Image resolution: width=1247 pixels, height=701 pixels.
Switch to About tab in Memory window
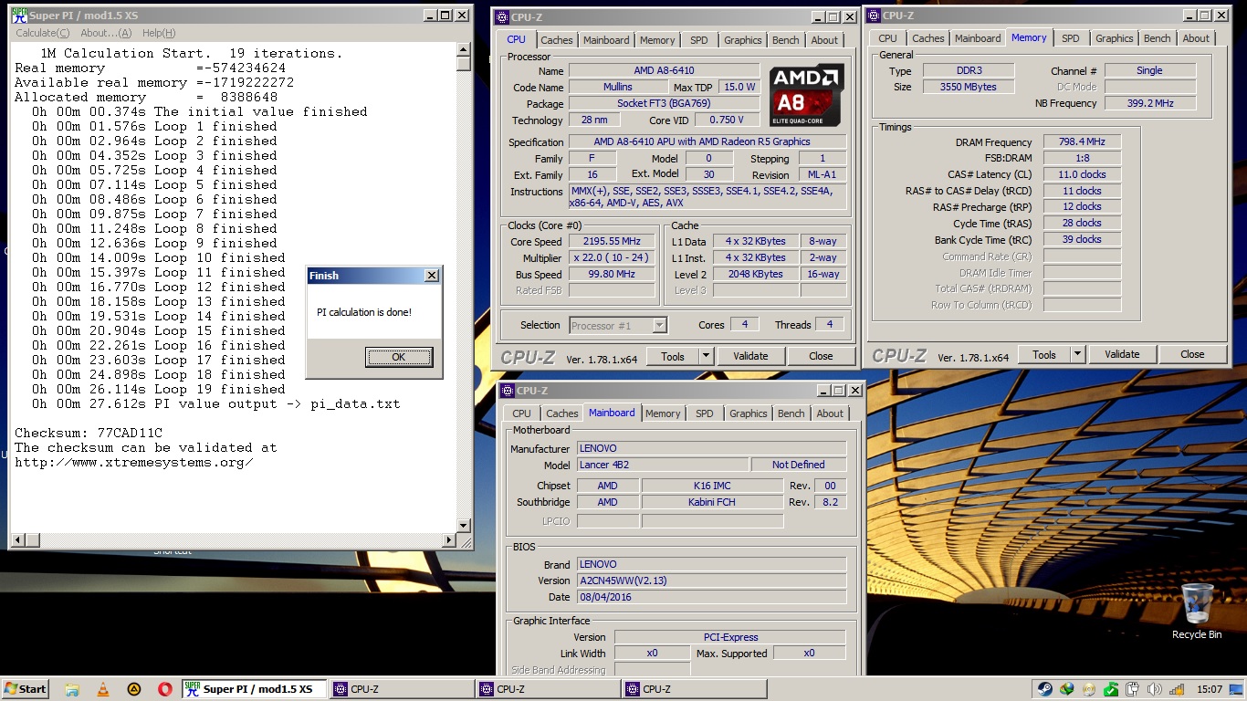(1196, 38)
